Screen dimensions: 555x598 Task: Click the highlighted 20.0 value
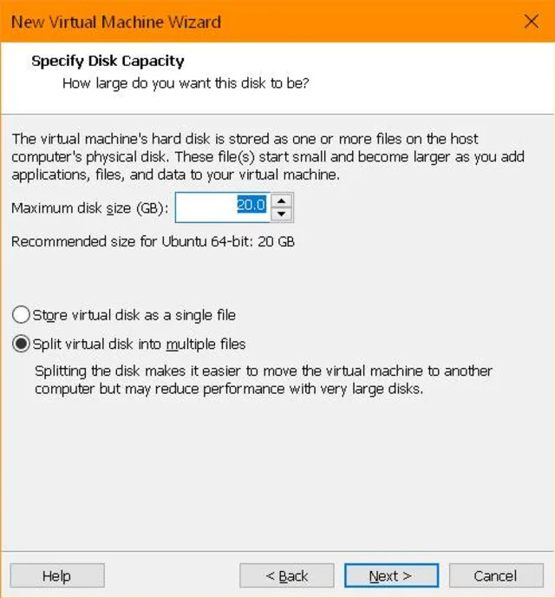tap(251, 207)
